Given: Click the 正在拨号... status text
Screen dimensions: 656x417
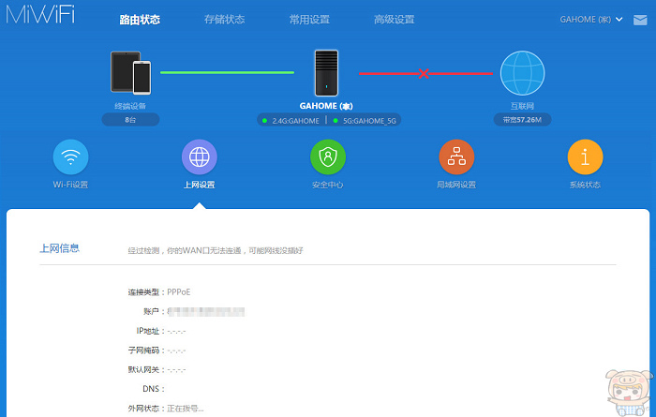Looking at the screenshot, I should 186,409.
